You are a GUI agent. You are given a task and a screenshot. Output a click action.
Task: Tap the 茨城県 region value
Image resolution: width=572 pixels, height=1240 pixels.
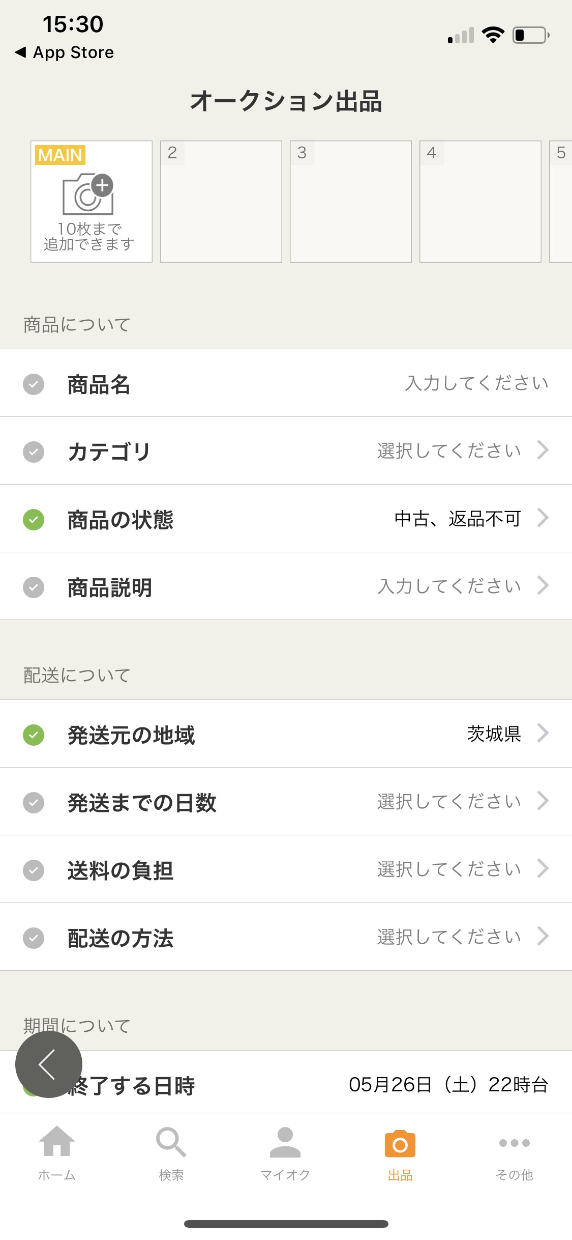tap(494, 734)
